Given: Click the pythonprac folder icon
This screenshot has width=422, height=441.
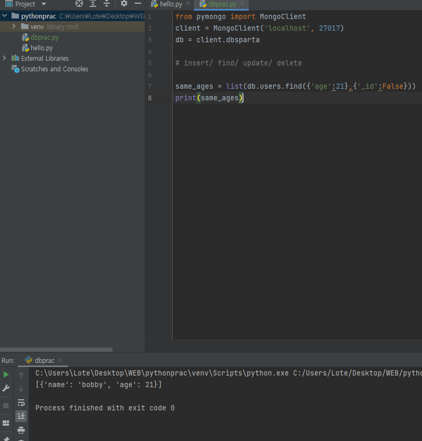Looking at the screenshot, I should tap(15, 16).
